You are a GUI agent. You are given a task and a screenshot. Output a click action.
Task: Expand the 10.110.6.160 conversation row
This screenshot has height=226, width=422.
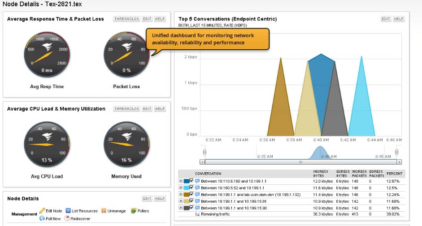coord(181,181)
